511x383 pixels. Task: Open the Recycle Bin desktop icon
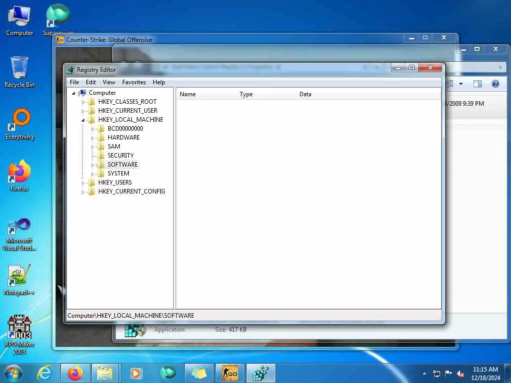point(19,72)
